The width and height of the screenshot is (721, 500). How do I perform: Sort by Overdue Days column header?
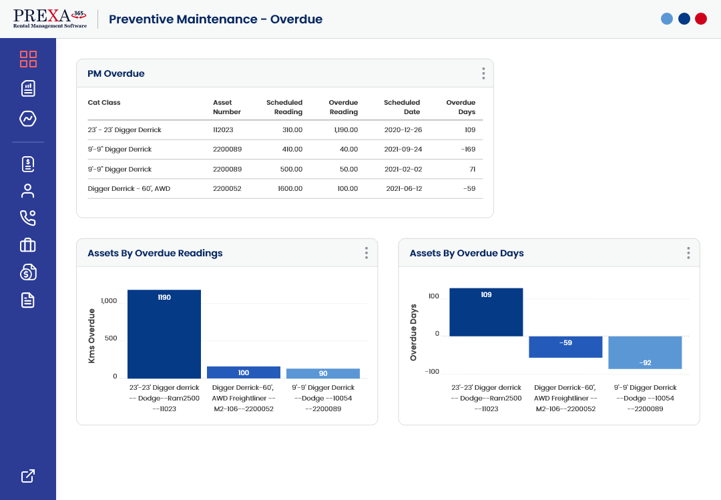click(461, 107)
